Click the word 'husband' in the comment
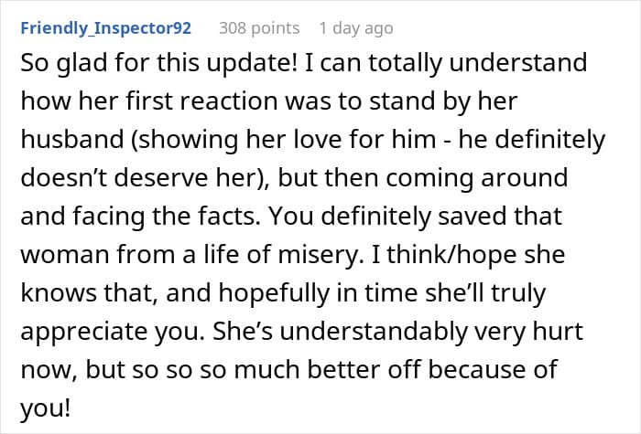The image size is (641, 434). [72, 139]
